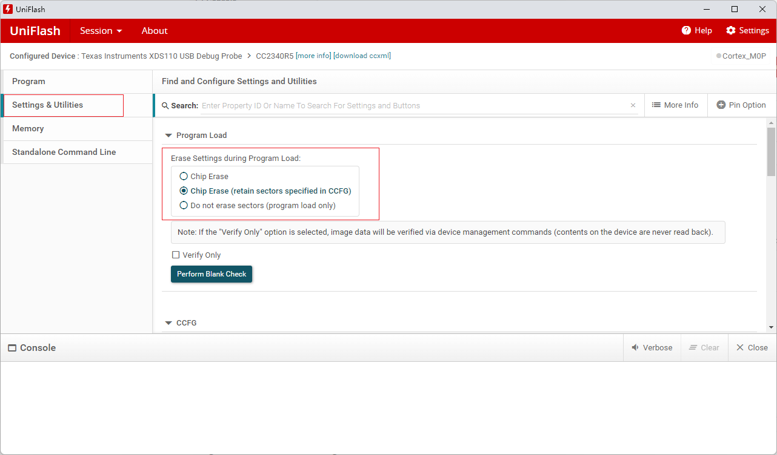
Task: Click the Perform Blank Check button
Action: click(x=212, y=274)
